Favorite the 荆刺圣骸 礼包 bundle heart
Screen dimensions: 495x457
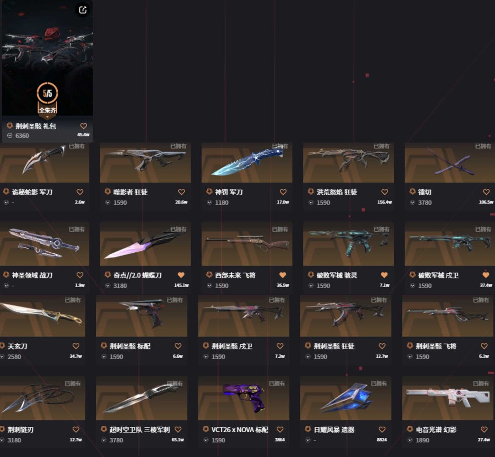point(84,126)
